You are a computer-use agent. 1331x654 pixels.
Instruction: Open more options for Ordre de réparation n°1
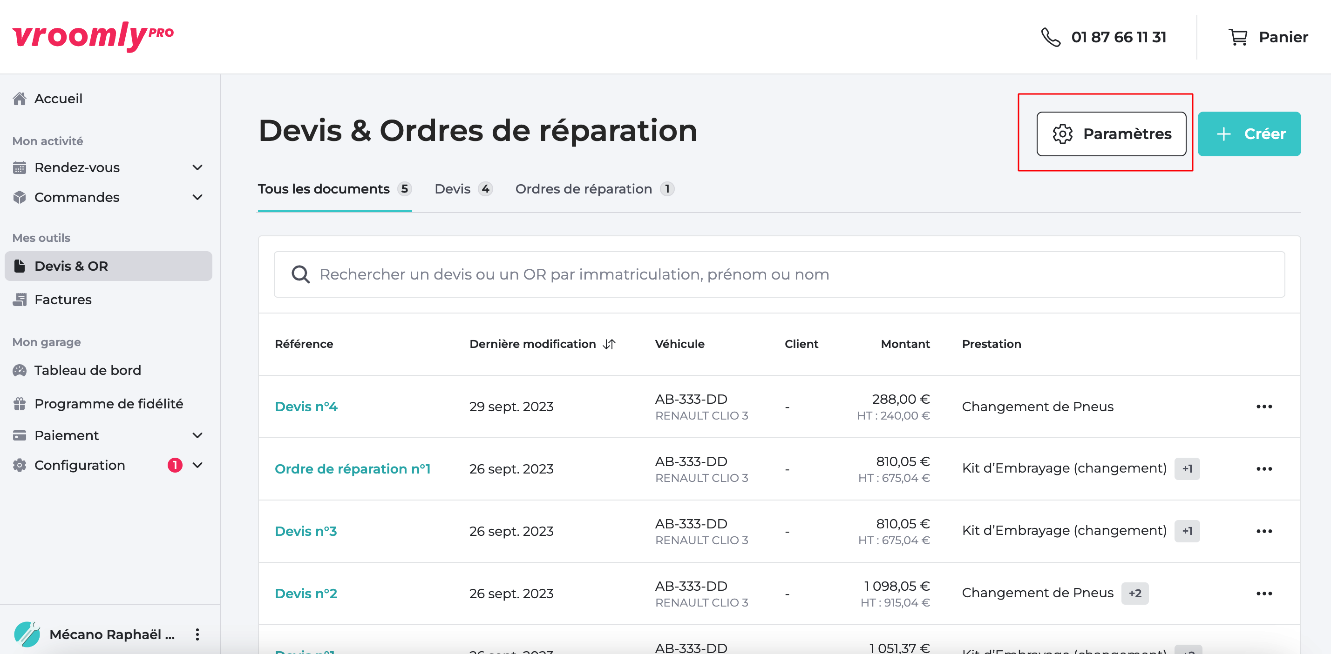click(x=1264, y=469)
